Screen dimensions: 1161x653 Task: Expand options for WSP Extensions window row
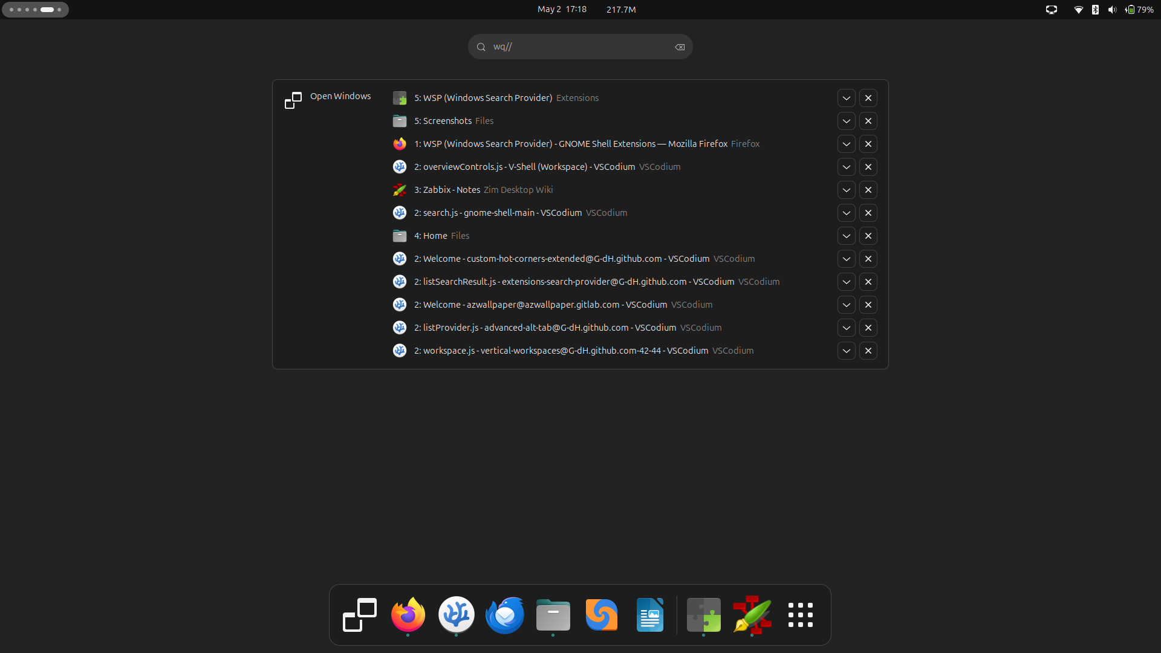click(847, 98)
